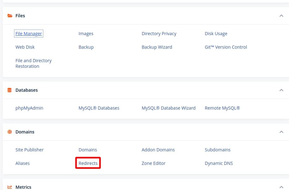Open File Manager
Screen dimensions: 289x190
pyautogui.click(x=29, y=34)
